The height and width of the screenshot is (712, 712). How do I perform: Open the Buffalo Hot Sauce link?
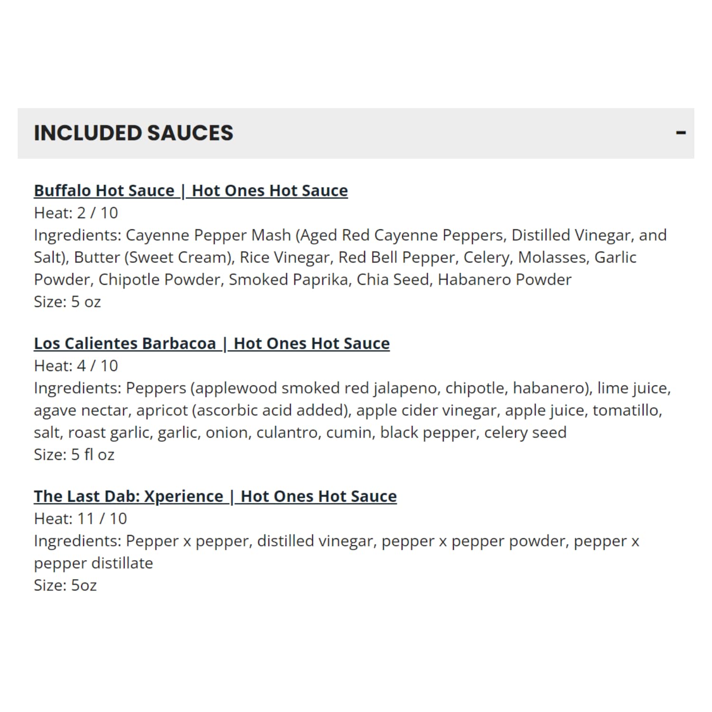click(191, 191)
